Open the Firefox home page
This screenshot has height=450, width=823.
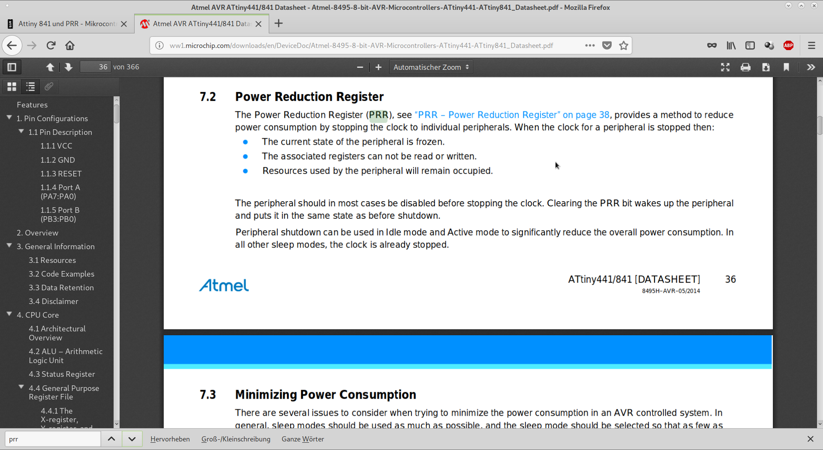tap(70, 45)
